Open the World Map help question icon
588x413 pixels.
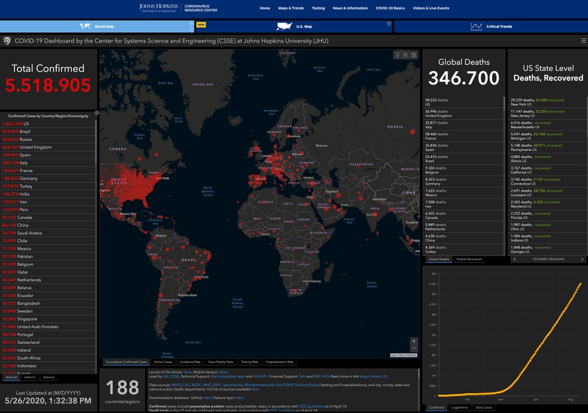191,23
